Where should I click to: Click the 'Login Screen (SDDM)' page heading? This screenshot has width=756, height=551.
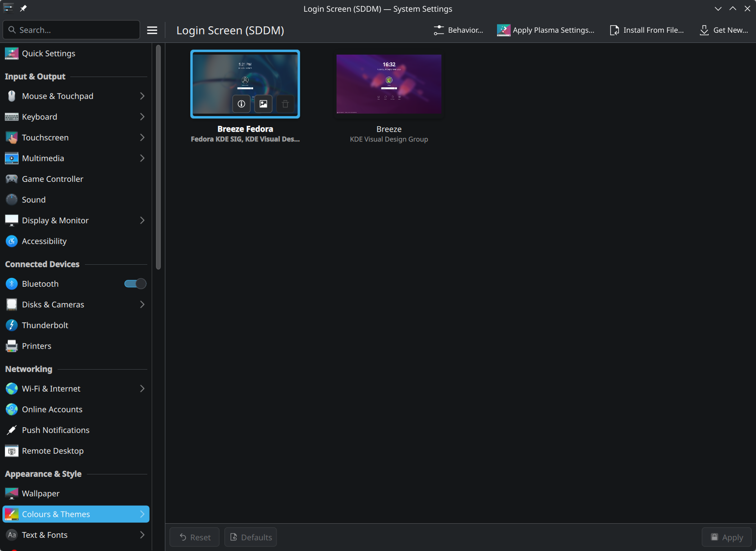pyautogui.click(x=230, y=30)
